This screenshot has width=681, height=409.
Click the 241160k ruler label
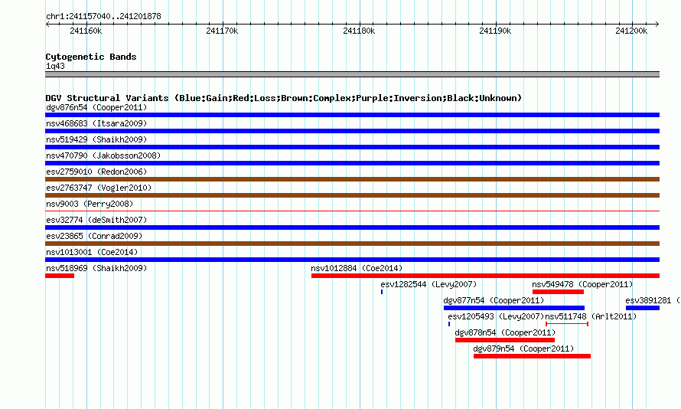pos(86,31)
